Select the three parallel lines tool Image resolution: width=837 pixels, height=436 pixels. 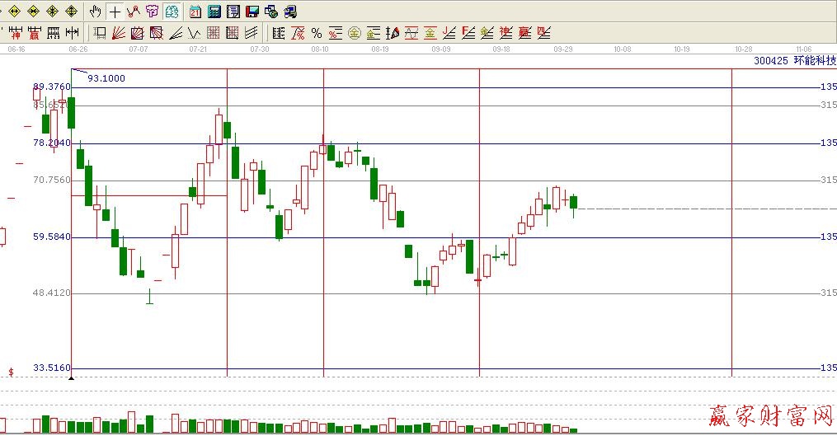tap(252, 33)
